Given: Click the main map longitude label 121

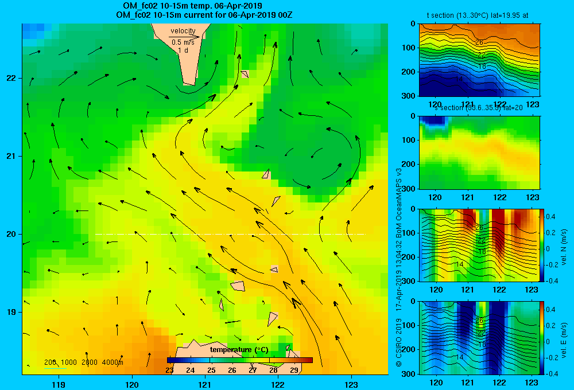Looking at the screenshot, I should tap(205, 385).
